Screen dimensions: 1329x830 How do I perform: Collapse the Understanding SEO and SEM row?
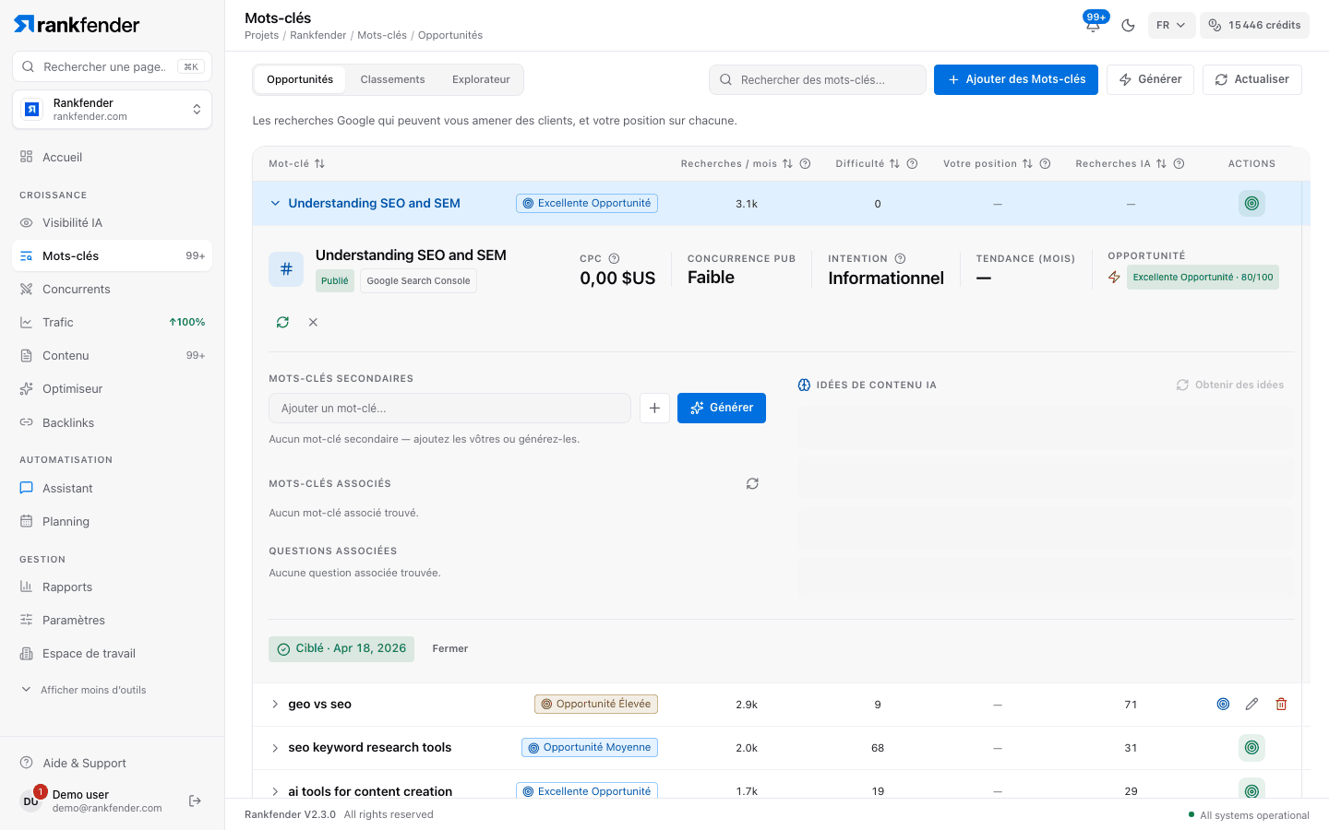tap(275, 203)
